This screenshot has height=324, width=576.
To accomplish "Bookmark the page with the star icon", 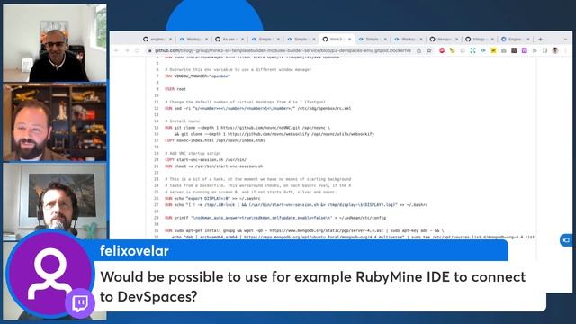I will (429, 50).
